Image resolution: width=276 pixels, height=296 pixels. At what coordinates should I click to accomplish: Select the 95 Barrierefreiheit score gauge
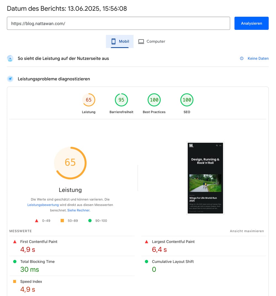click(121, 100)
